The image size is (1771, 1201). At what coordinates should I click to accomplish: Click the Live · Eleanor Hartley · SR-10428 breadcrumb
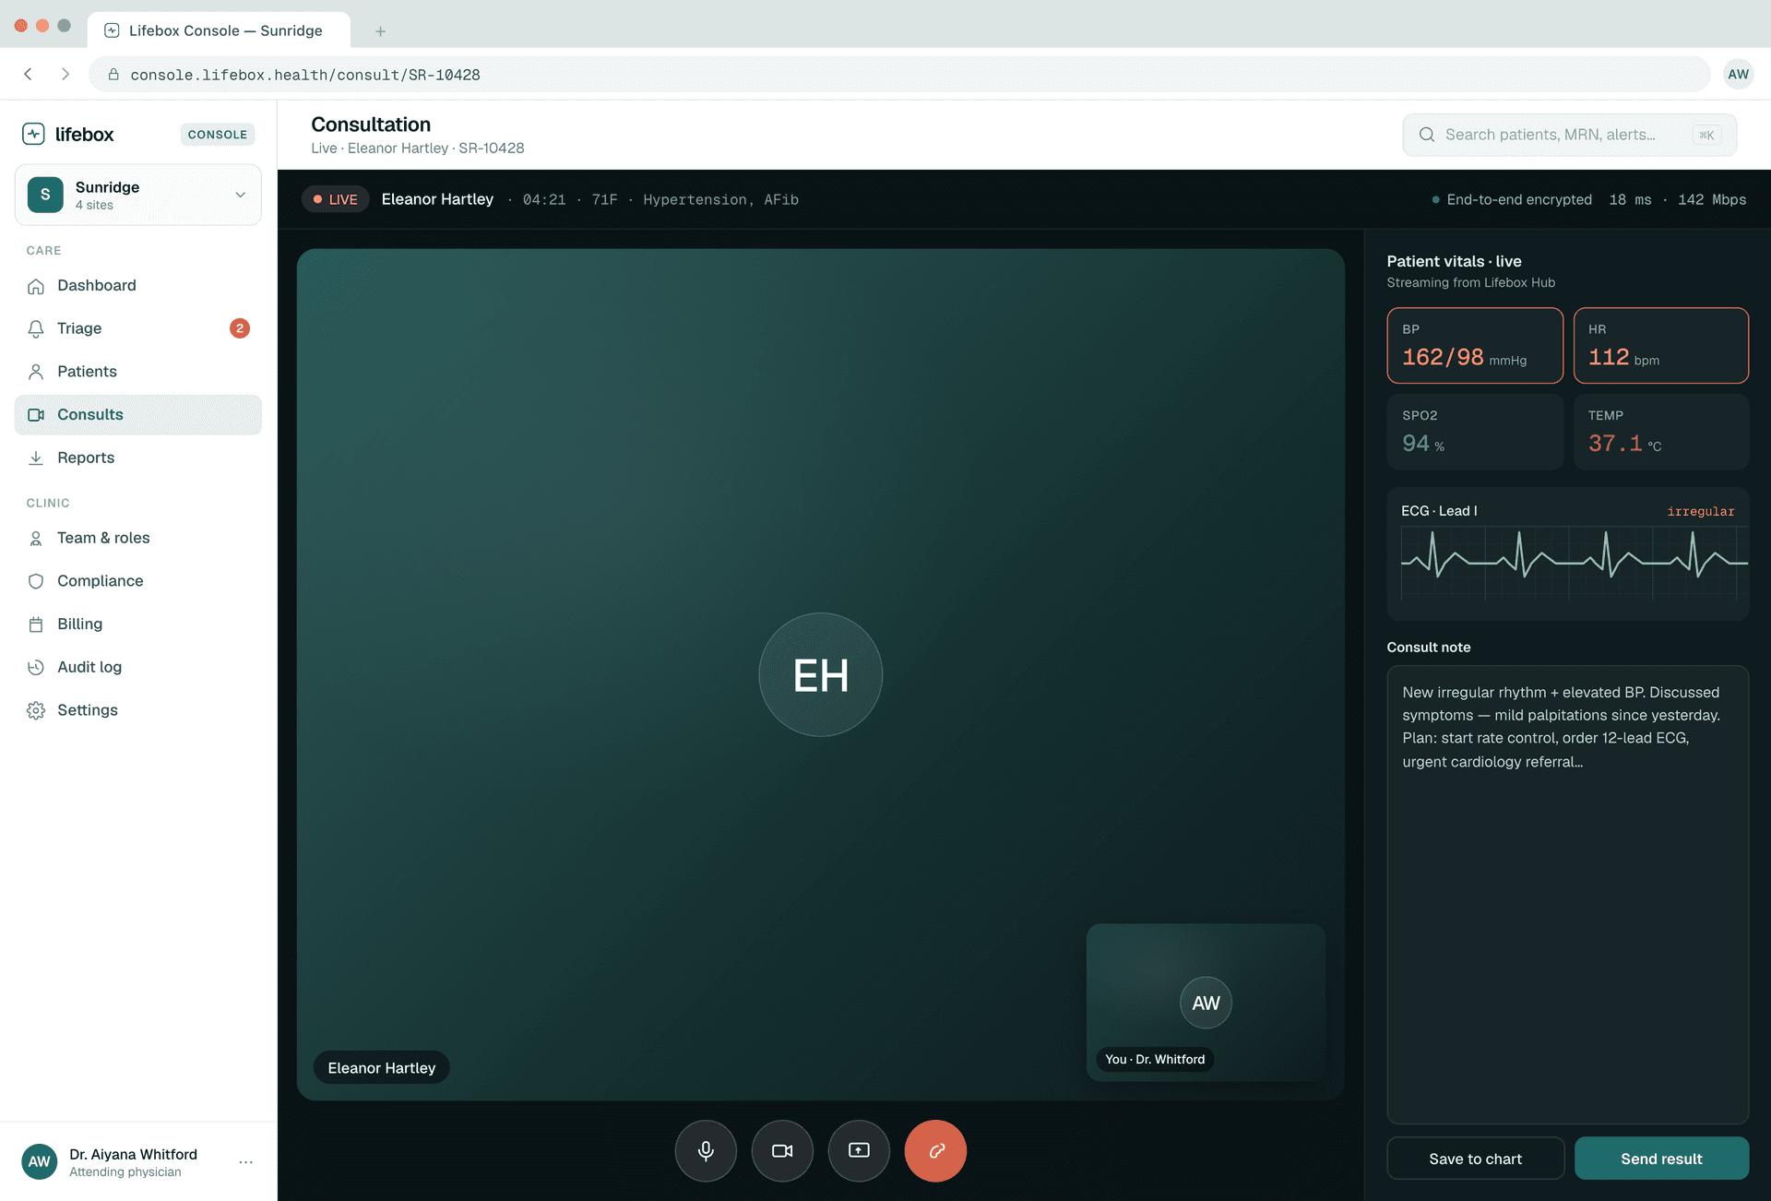pos(418,148)
